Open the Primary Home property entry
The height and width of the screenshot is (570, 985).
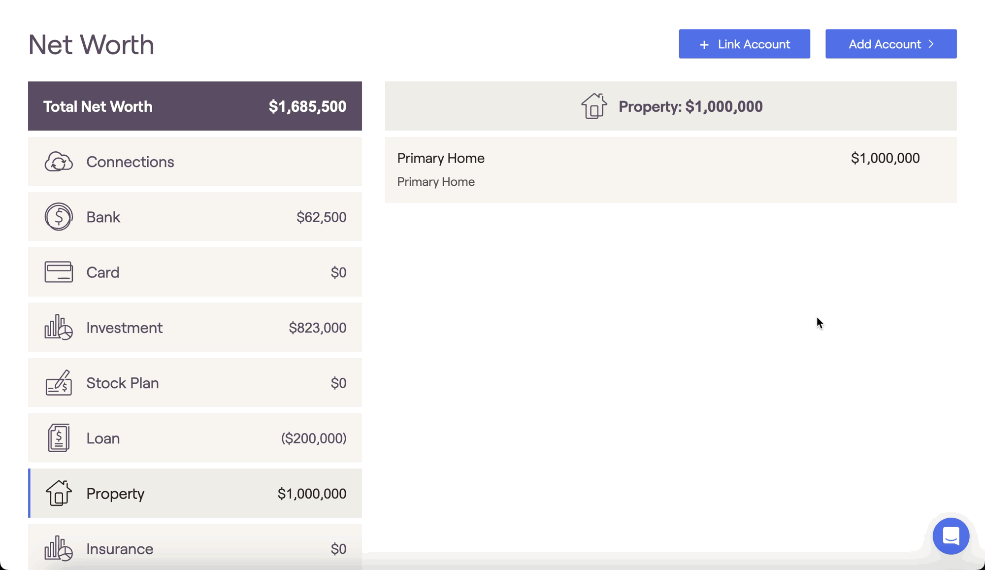pos(671,170)
